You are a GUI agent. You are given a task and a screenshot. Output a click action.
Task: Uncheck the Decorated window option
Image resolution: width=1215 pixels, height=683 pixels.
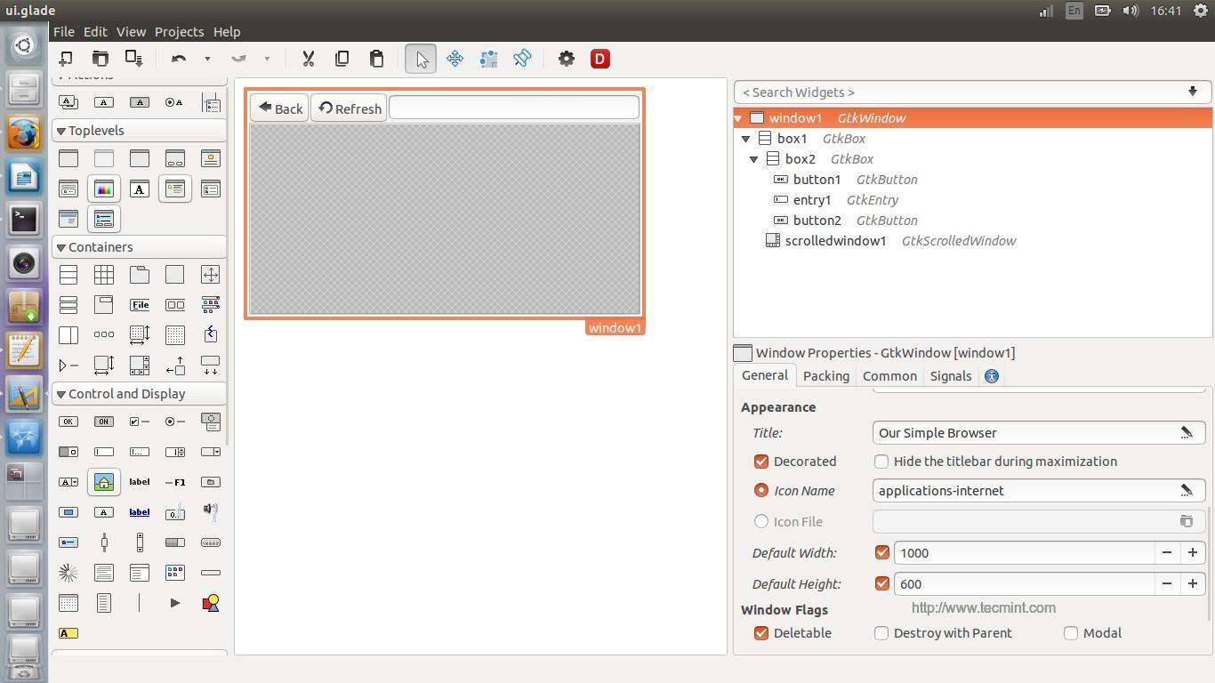(x=760, y=461)
